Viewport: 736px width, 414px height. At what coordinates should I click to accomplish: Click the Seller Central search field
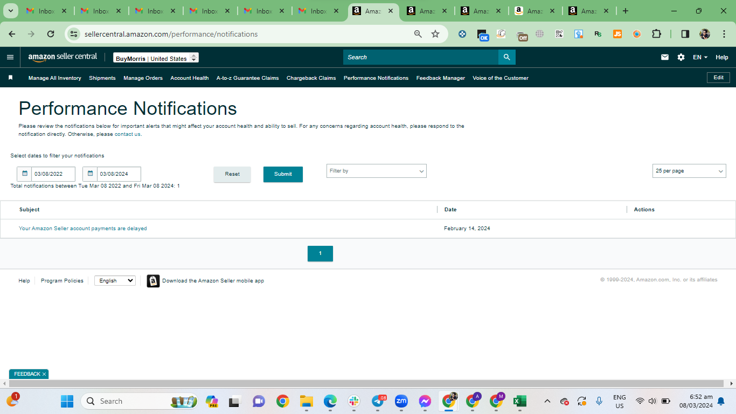click(x=421, y=57)
